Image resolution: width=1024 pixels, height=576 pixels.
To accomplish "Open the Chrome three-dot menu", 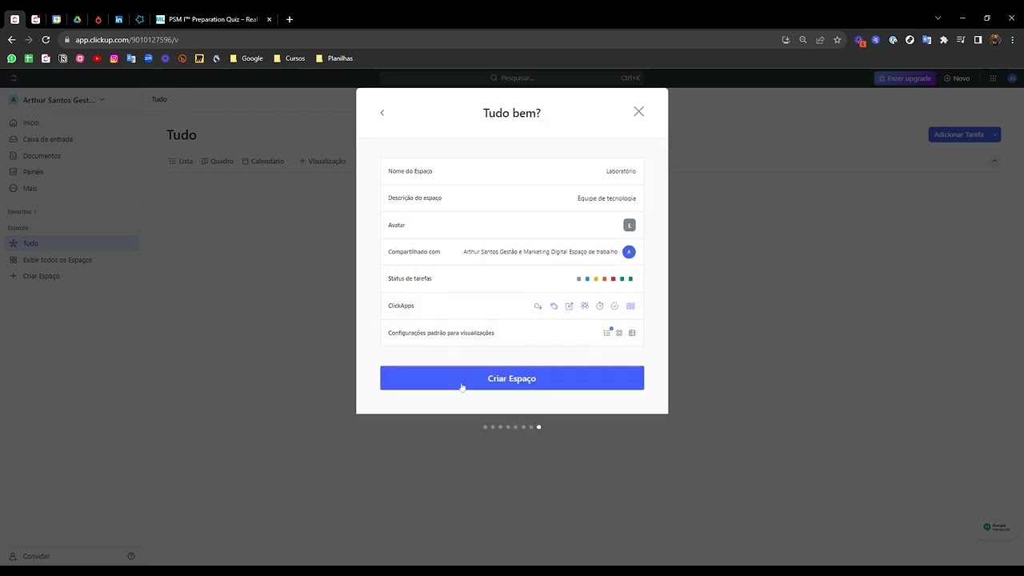I will [1013, 40].
